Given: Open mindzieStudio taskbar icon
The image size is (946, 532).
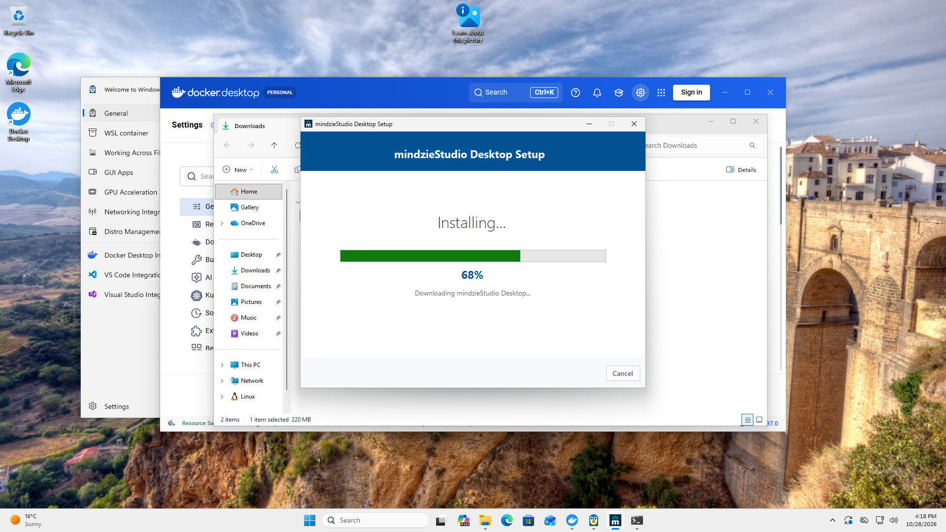Looking at the screenshot, I should coord(615,520).
